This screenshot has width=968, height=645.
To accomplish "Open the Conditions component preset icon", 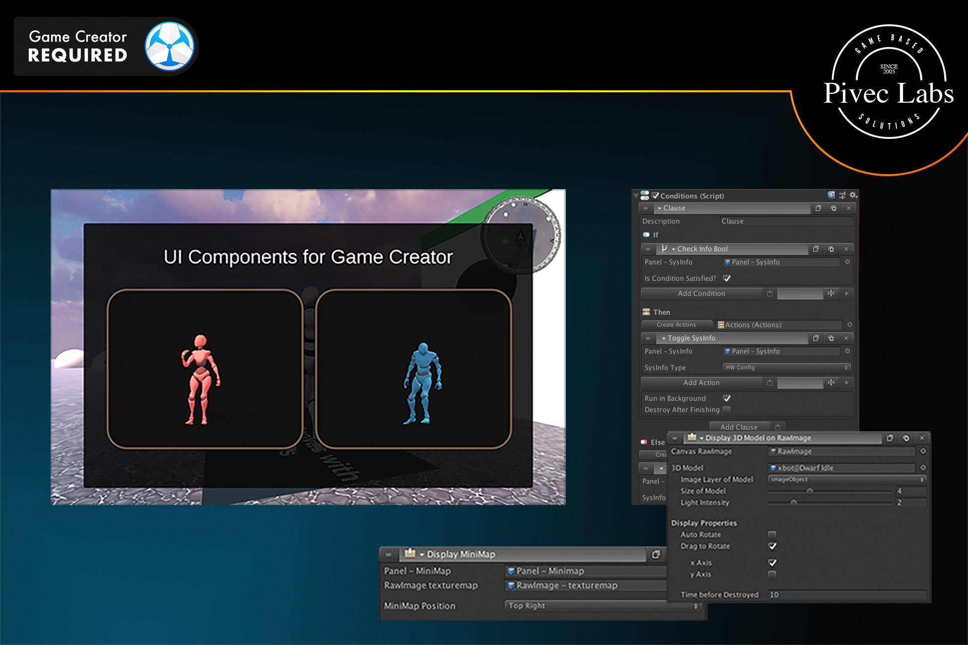I will (x=842, y=195).
